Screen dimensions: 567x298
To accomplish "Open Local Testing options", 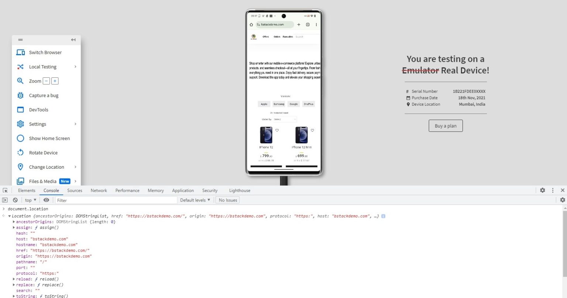I will click(42, 67).
